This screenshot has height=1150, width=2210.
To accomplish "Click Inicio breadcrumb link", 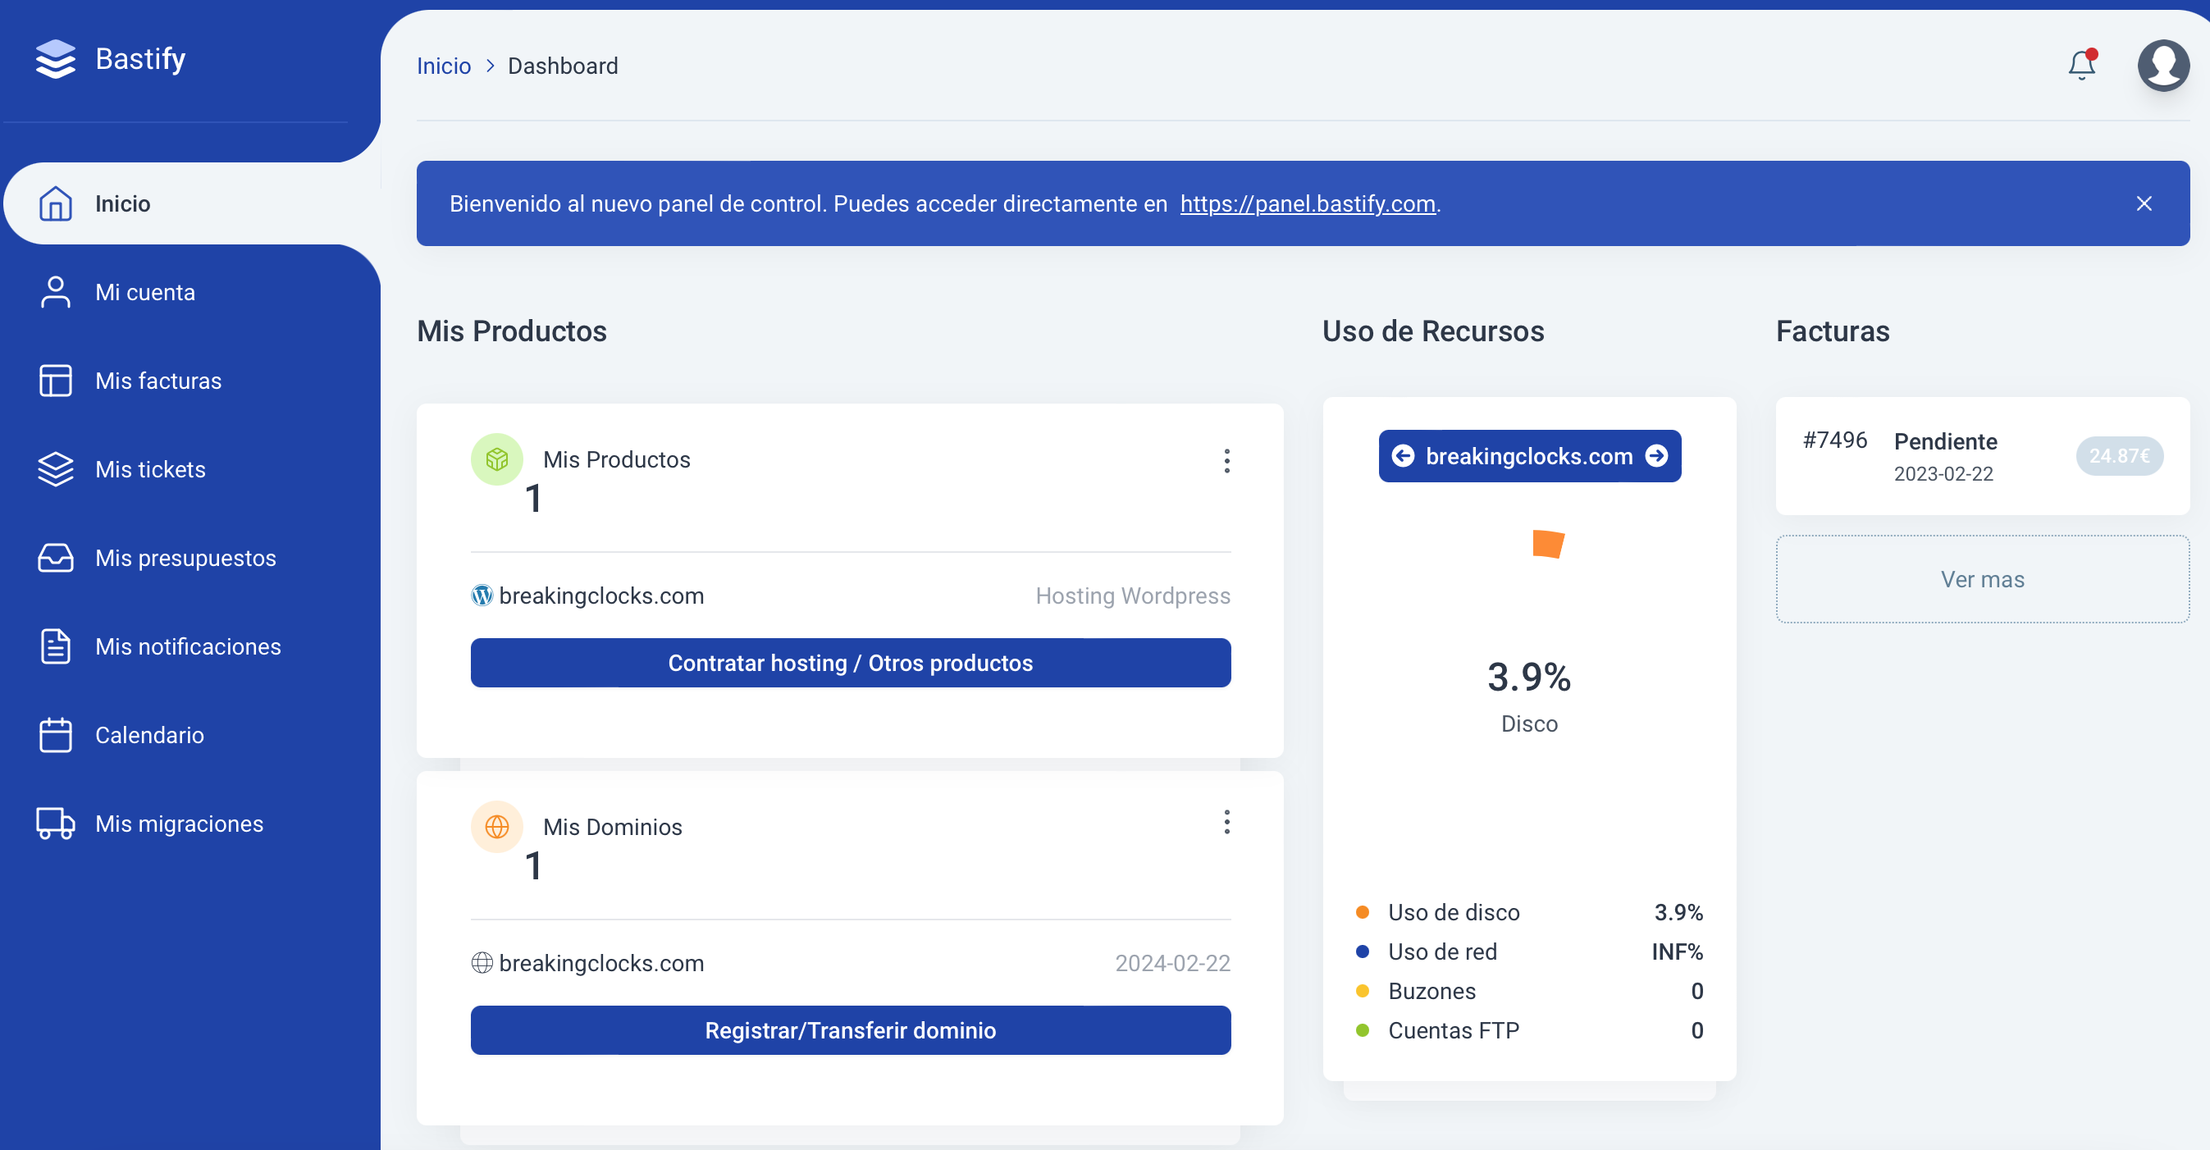I will [444, 66].
